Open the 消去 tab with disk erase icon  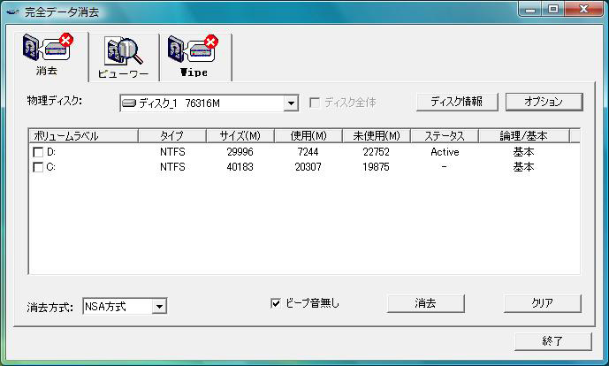coord(51,57)
